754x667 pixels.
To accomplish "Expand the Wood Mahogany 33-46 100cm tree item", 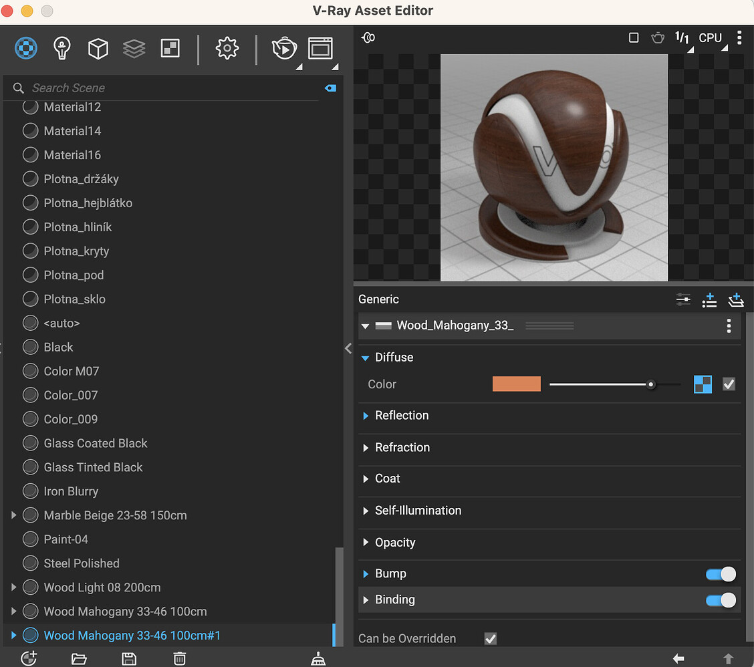I will 13,611.
